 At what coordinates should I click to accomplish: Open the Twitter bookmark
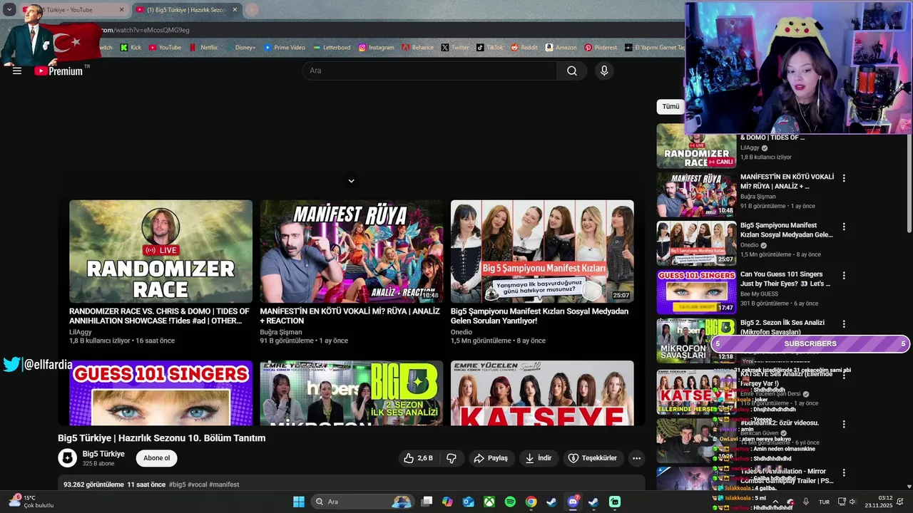pyautogui.click(x=455, y=48)
